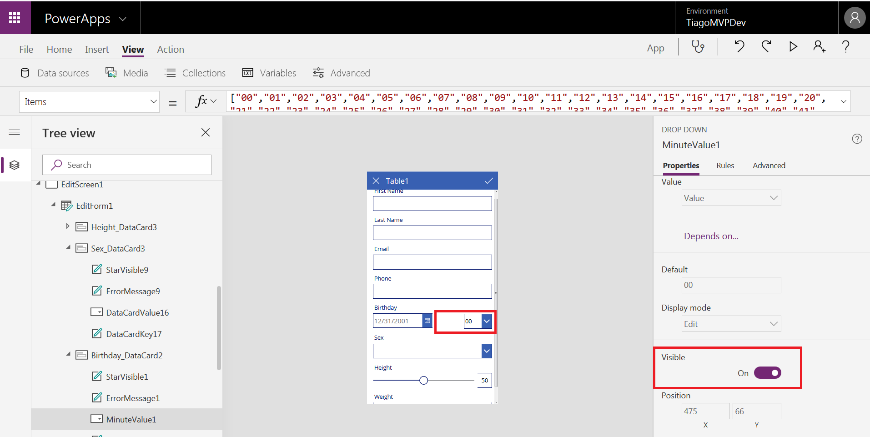Viewport: 870px width, 437px height.
Task: Toggle the Visible switch off
Action: (767, 373)
